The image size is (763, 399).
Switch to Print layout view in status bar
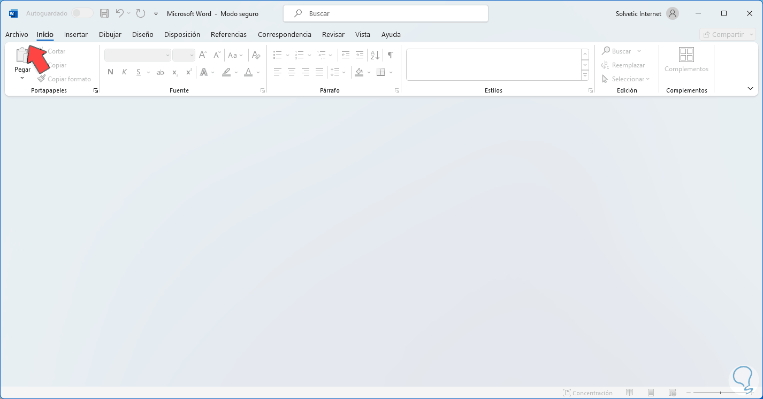point(651,393)
